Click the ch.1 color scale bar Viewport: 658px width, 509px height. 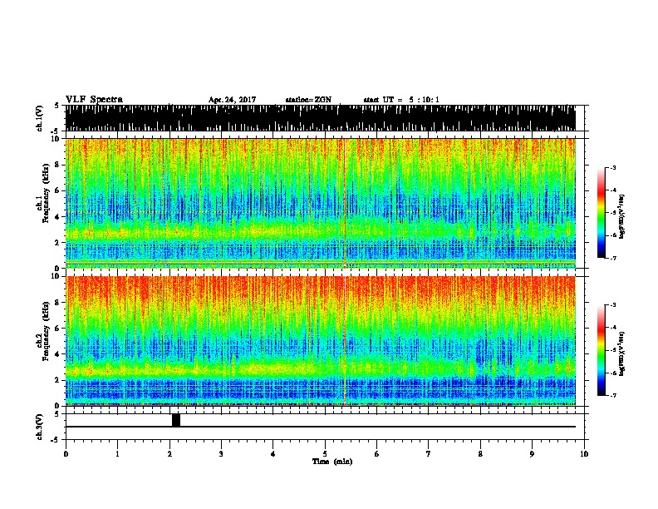pyautogui.click(x=602, y=213)
